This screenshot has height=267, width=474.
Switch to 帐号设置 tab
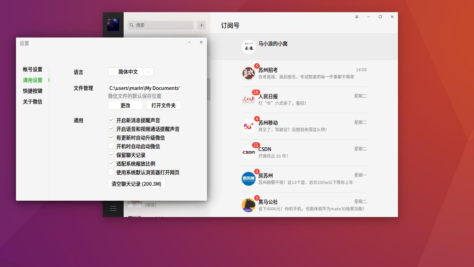pyautogui.click(x=33, y=69)
